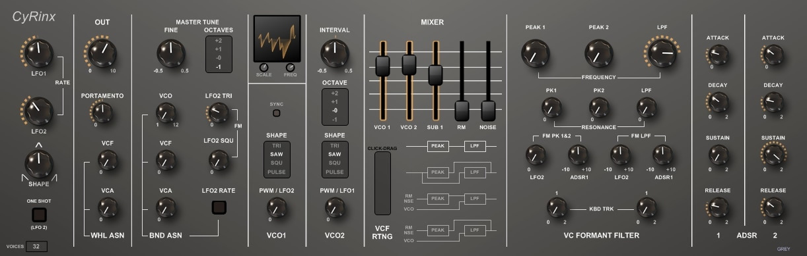Click the VOICES value field showing 32
Image resolution: width=807 pixels, height=256 pixels.
coord(36,247)
